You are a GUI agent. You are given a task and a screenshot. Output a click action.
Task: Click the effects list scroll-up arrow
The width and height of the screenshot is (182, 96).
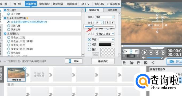coord(83,10)
